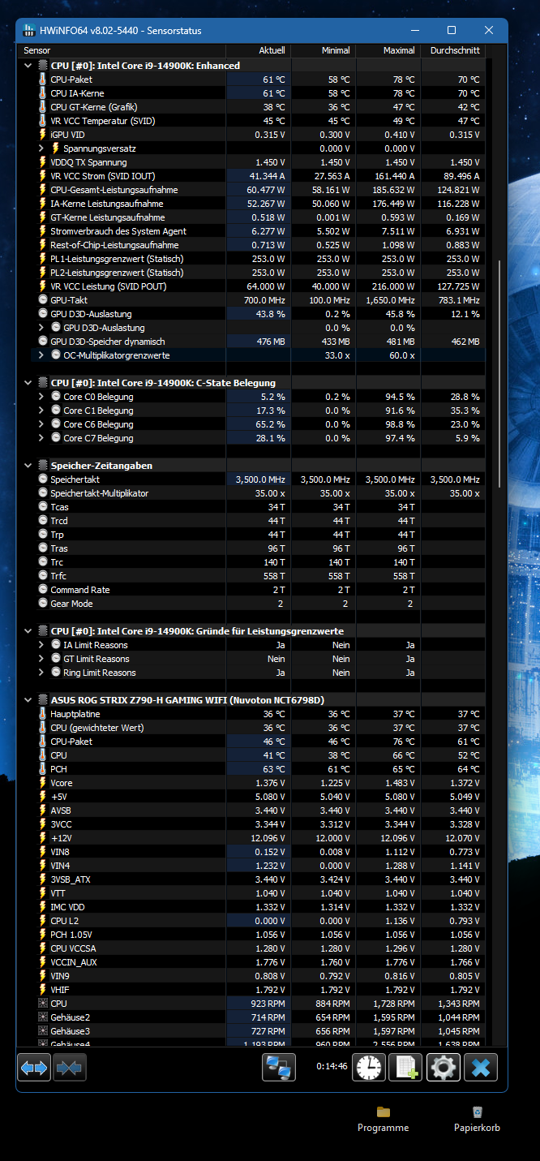Open Papierkorb on the desktop
The height and width of the screenshot is (1161, 540).
(477, 1119)
